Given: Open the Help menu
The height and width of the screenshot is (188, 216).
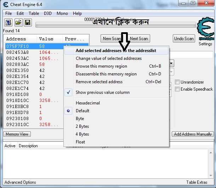Looking at the screenshot, I should click(x=77, y=13).
